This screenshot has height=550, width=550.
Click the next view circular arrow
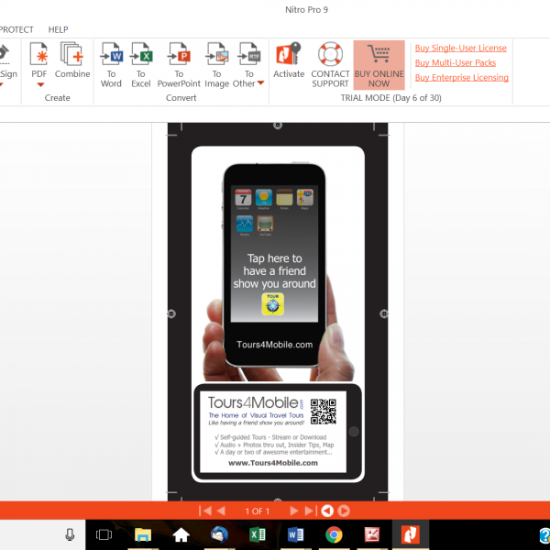(344, 511)
